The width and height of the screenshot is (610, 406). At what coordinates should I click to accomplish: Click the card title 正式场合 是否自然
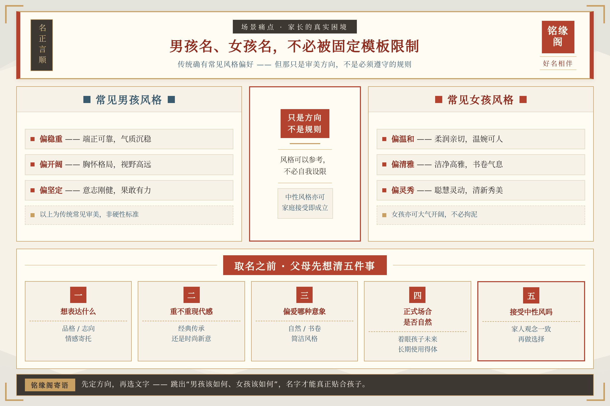[x=417, y=317]
